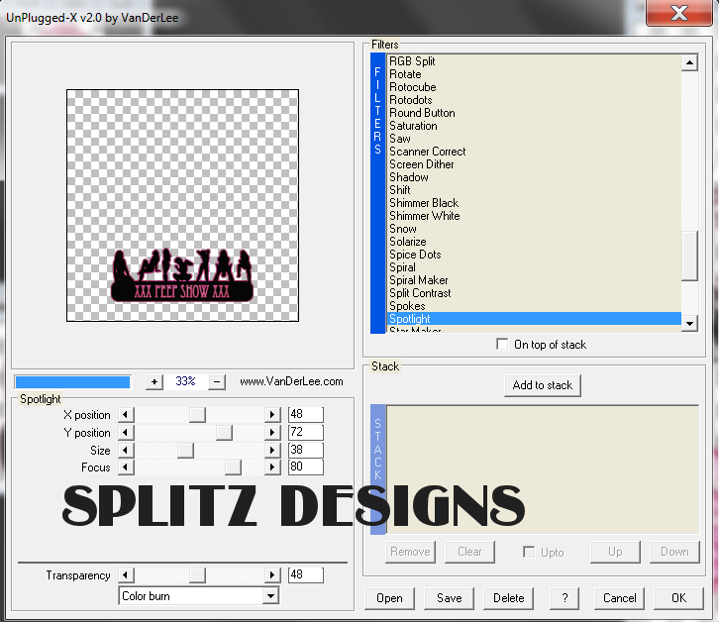Click the Clear stack button
Viewport: 719px width, 622px height.
point(469,552)
